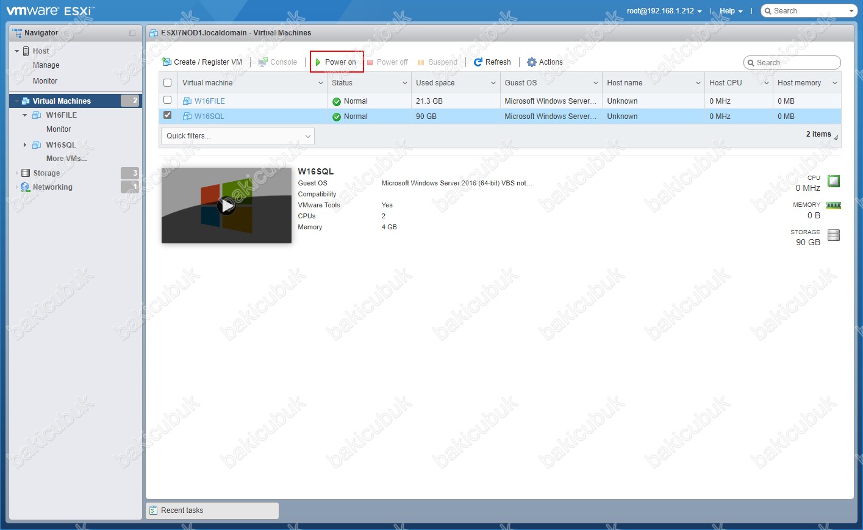Open the W16SQL link in the table
Image resolution: width=863 pixels, height=530 pixels.
(x=209, y=116)
